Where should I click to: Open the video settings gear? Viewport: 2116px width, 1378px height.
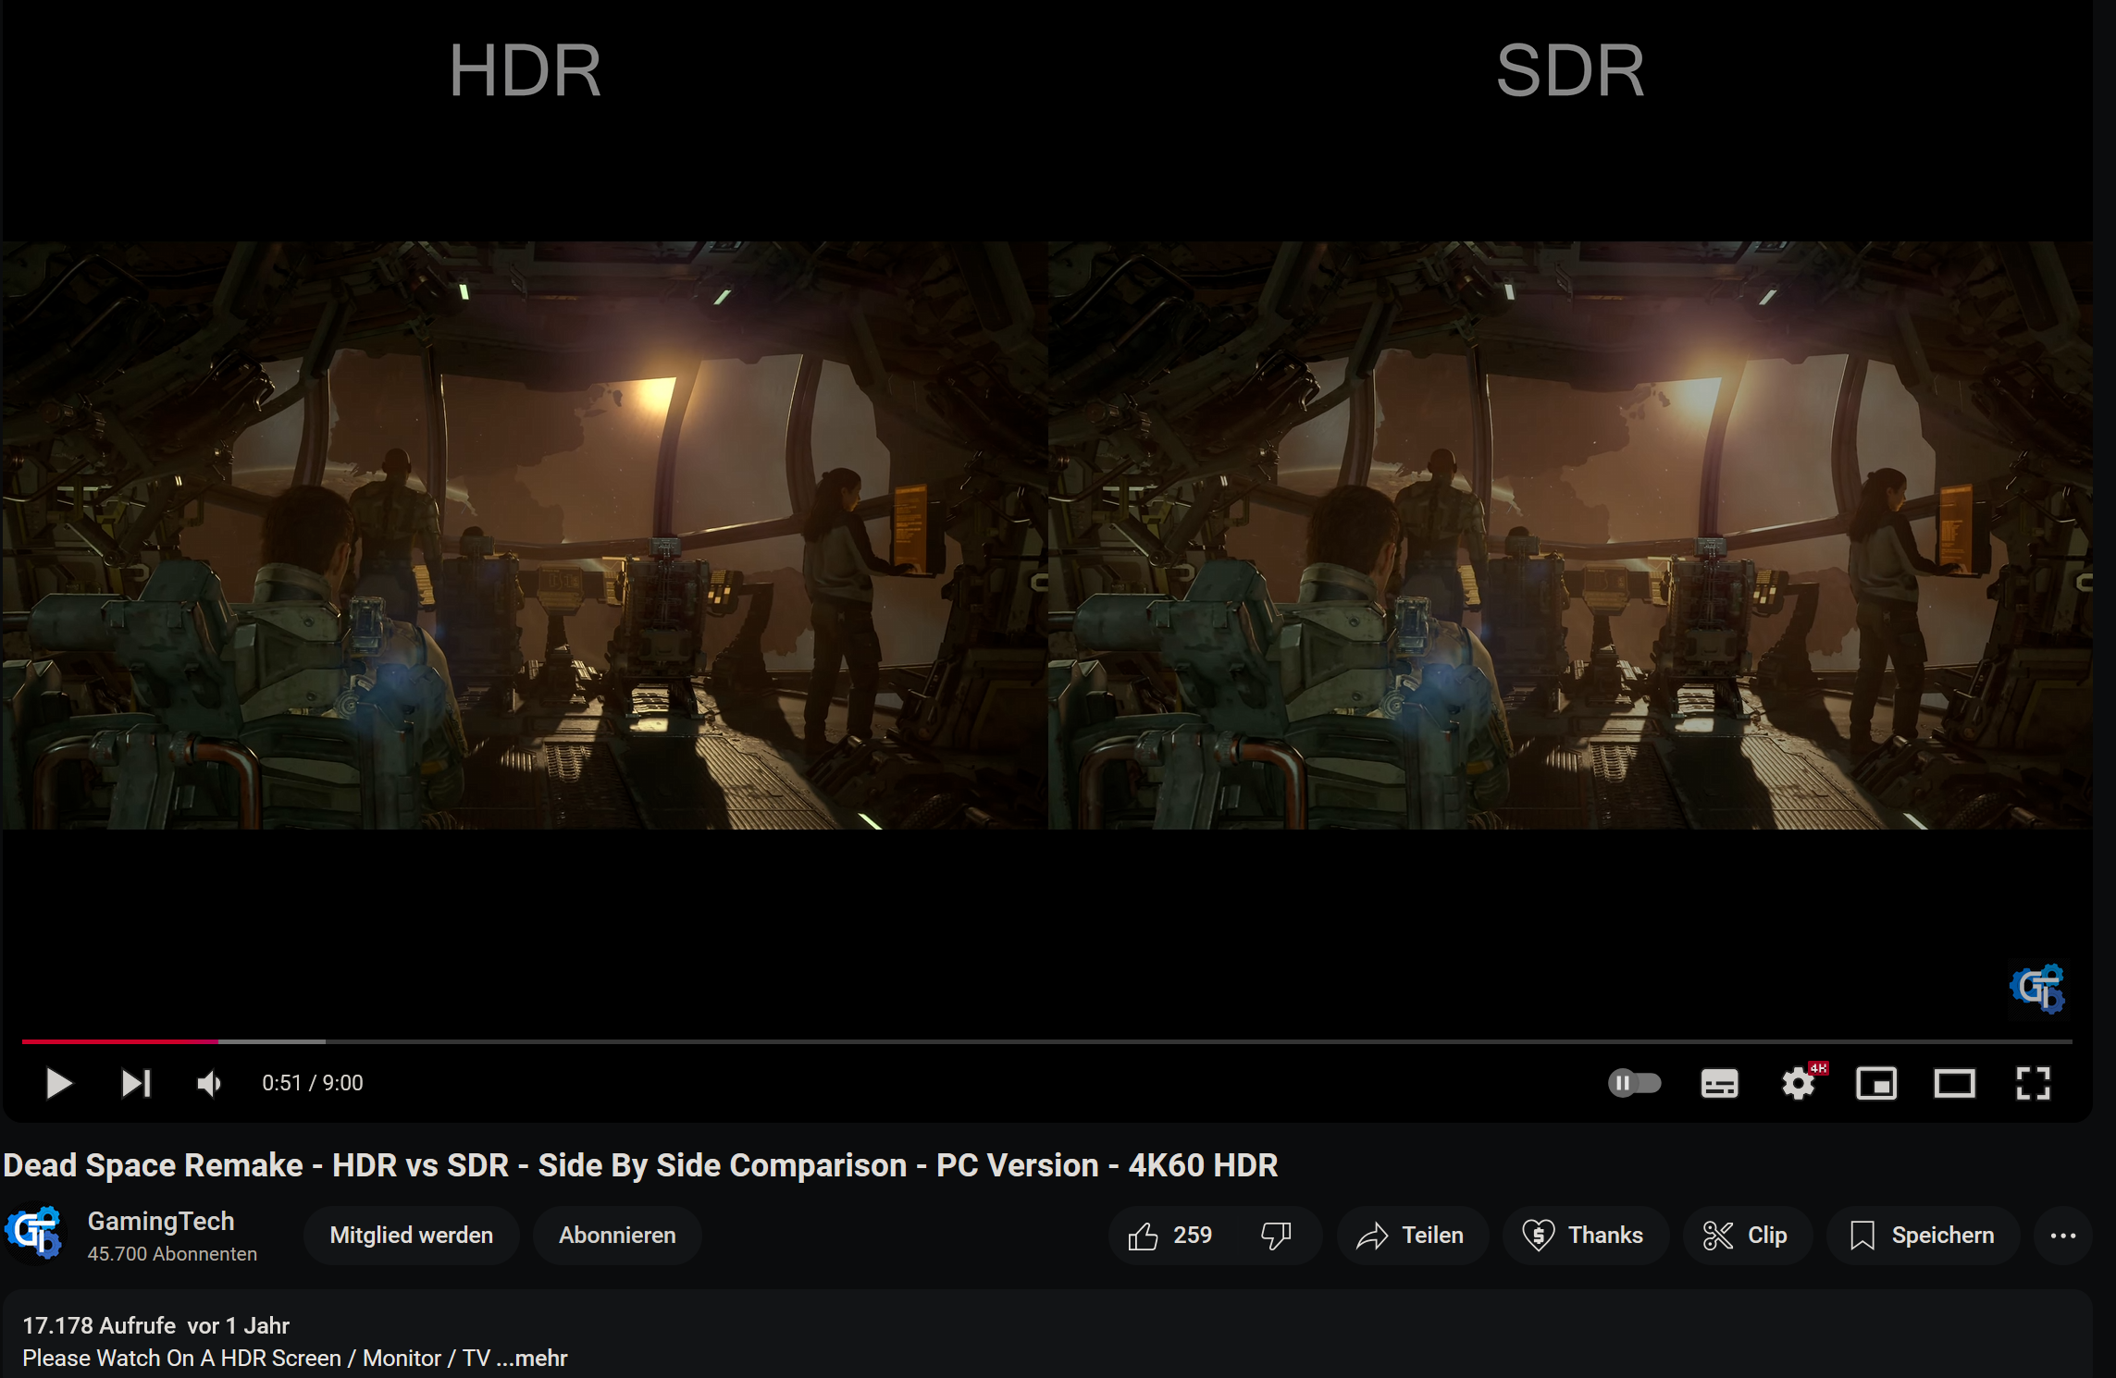[1798, 1083]
